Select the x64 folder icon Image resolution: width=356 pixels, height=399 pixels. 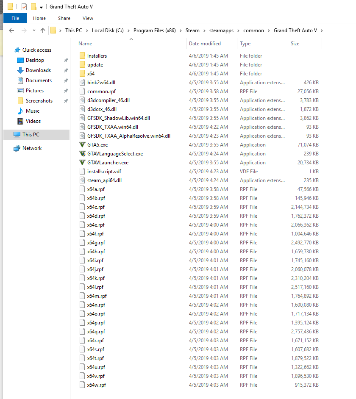tap(82, 74)
